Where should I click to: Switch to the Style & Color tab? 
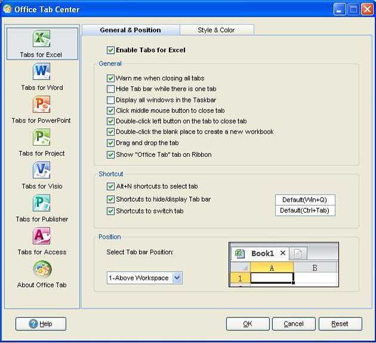click(216, 30)
